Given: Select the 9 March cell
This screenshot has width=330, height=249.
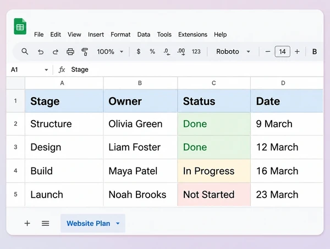Looking at the screenshot, I should point(287,124).
